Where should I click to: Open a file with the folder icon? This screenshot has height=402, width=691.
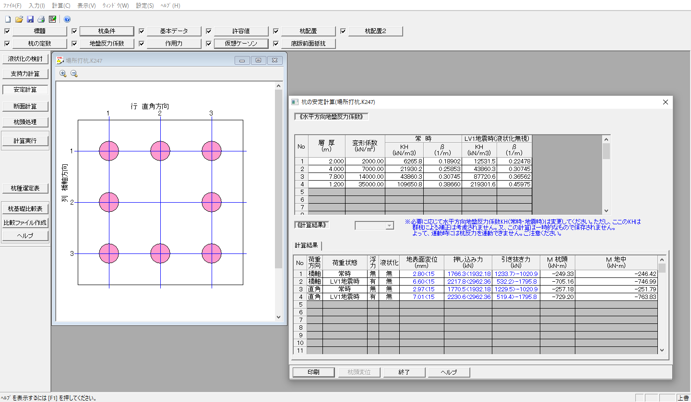tap(19, 19)
